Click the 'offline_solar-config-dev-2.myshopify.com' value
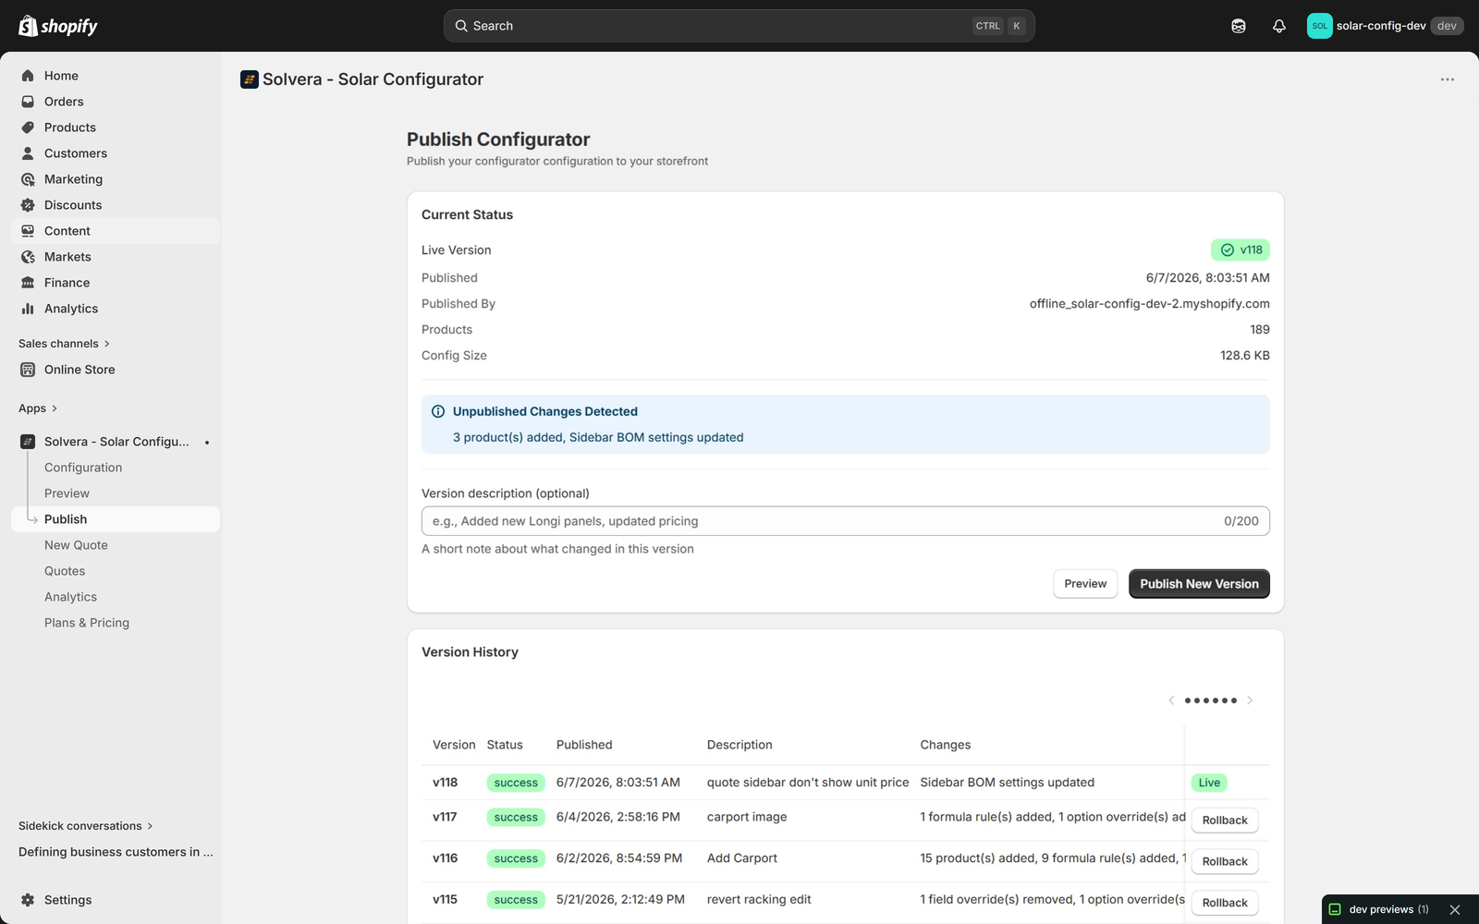Viewport: 1479px width, 924px height. [x=1150, y=304]
